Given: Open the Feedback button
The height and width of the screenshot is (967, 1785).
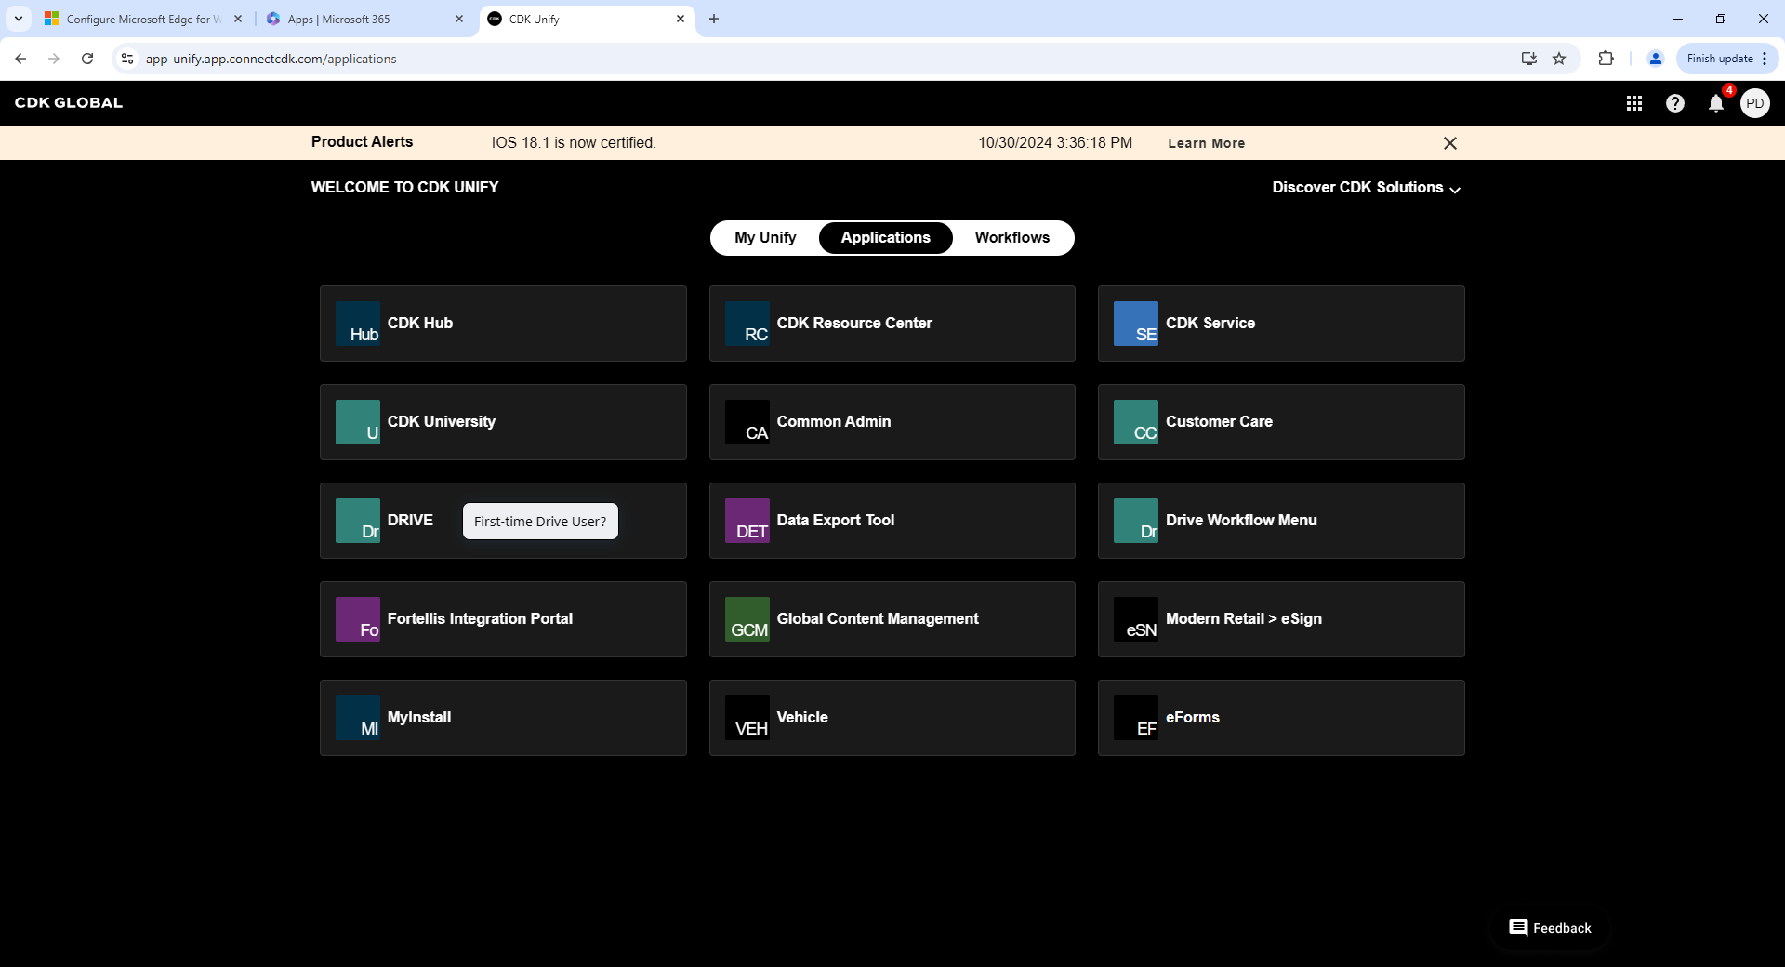Looking at the screenshot, I should coord(1550,928).
